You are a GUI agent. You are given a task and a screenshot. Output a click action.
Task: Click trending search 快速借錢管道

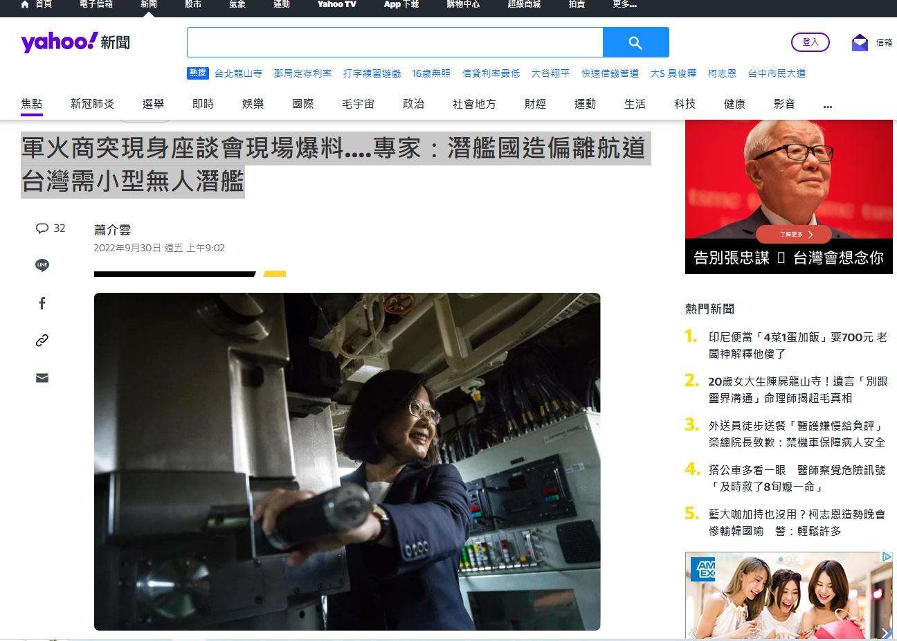point(610,73)
